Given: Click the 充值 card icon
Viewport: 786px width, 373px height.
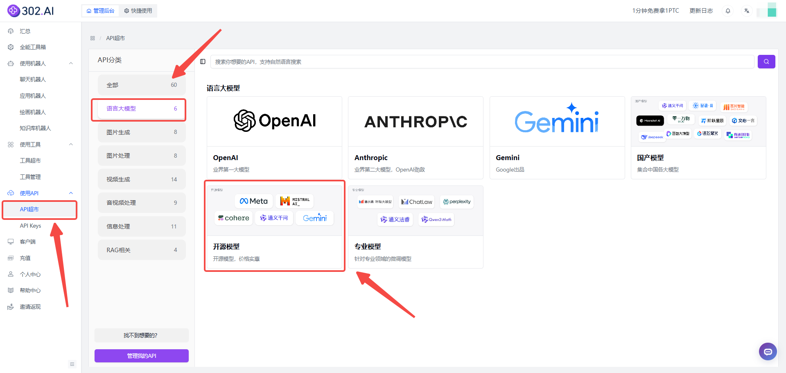Looking at the screenshot, I should click(x=11, y=258).
